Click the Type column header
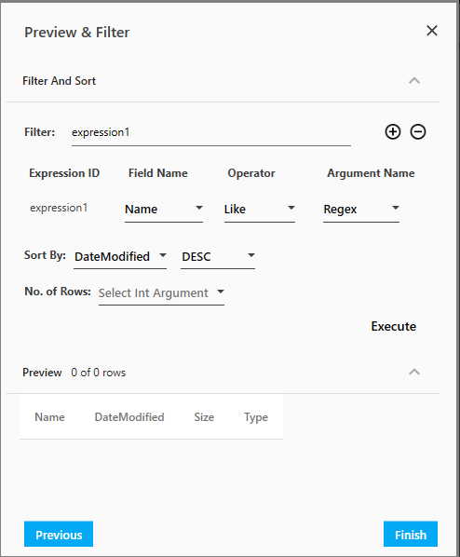460x557 pixels. (256, 417)
